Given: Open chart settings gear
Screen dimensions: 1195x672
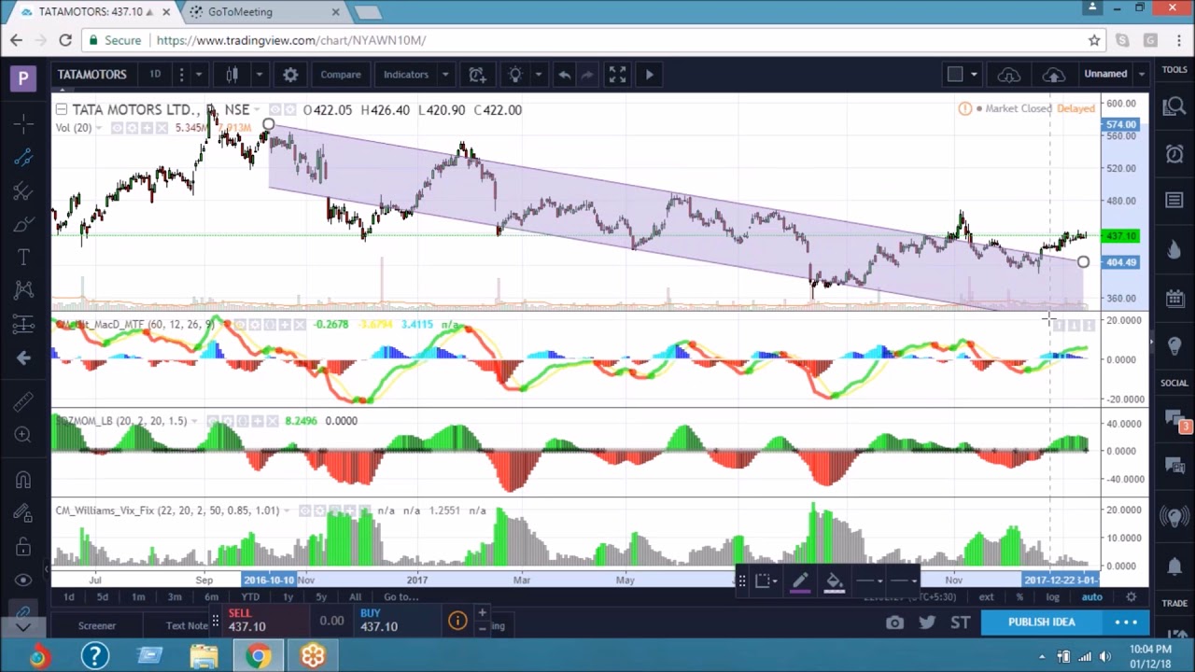Looking at the screenshot, I should (290, 75).
